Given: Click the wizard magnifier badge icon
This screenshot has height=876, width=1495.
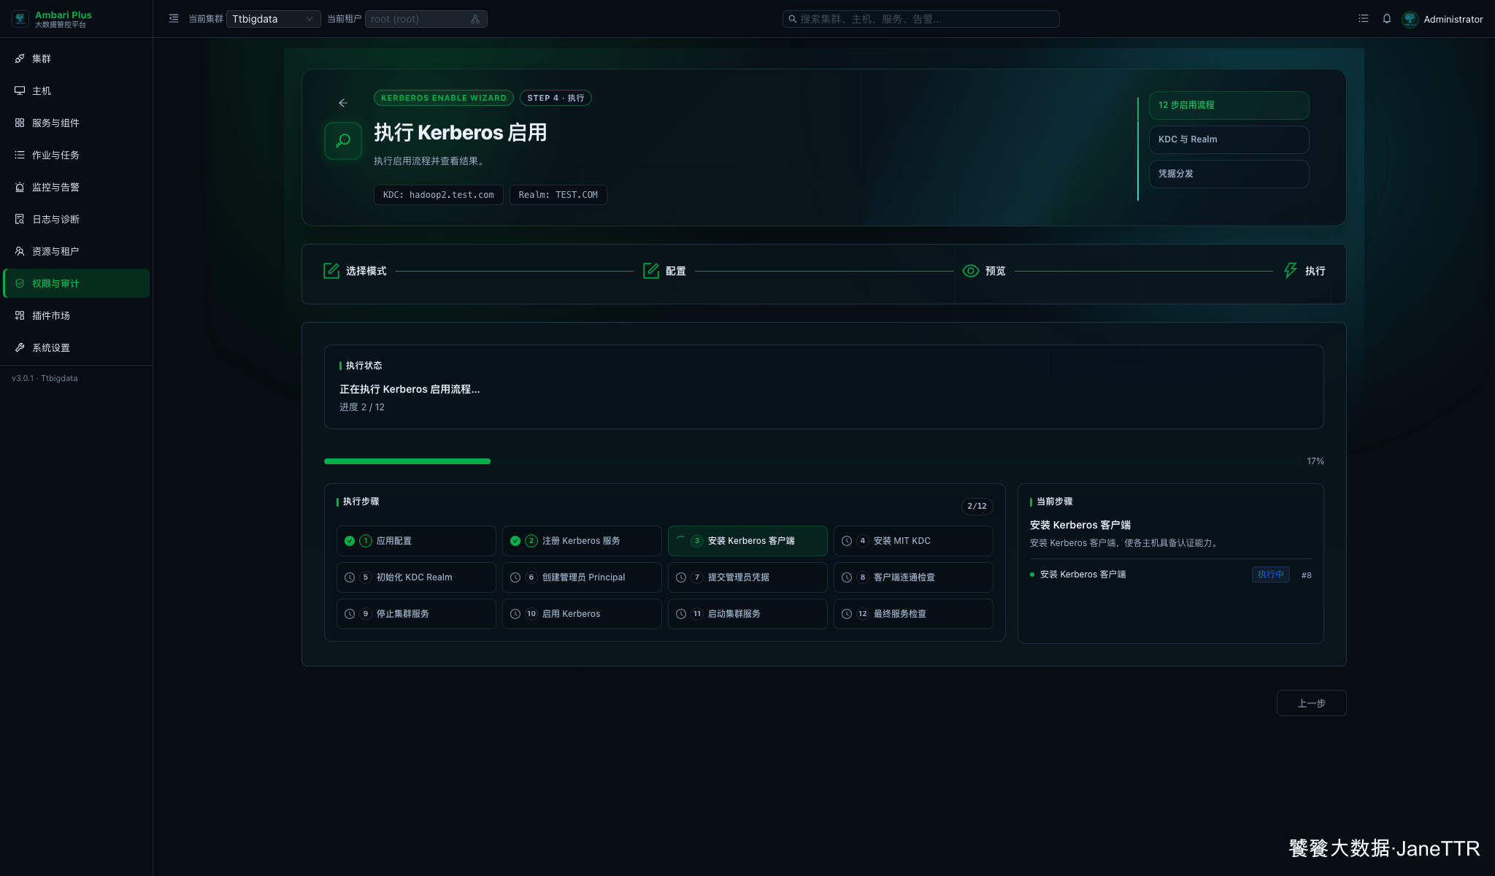Looking at the screenshot, I should 343,141.
